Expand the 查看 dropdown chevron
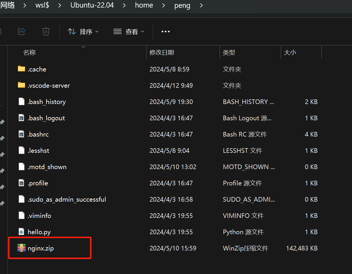The image size is (352, 274). click(x=143, y=31)
